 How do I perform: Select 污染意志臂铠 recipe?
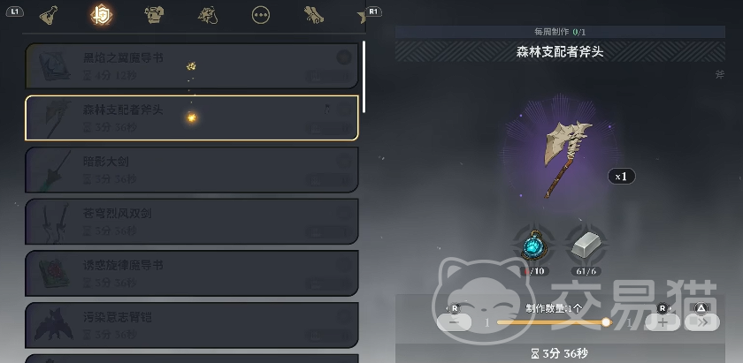click(192, 325)
